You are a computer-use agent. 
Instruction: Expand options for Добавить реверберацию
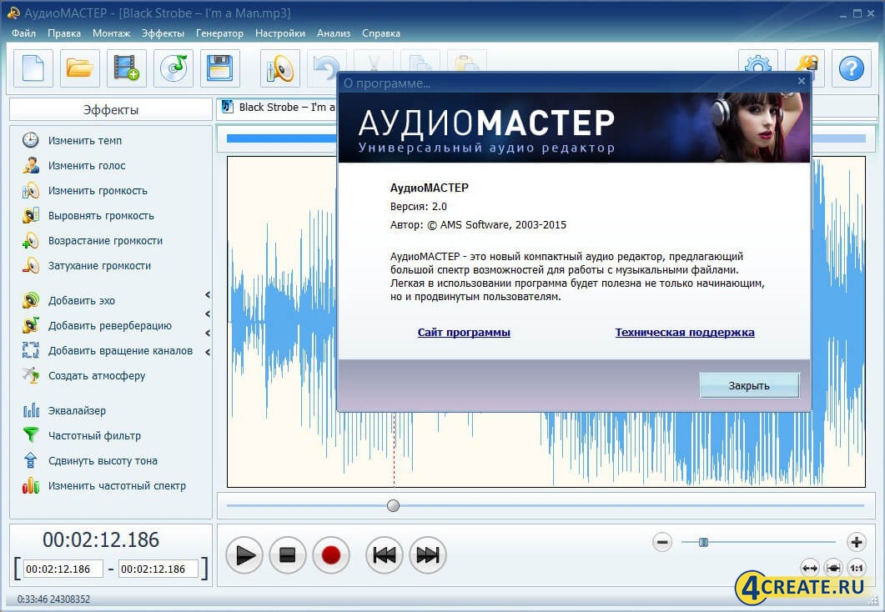pos(206,325)
